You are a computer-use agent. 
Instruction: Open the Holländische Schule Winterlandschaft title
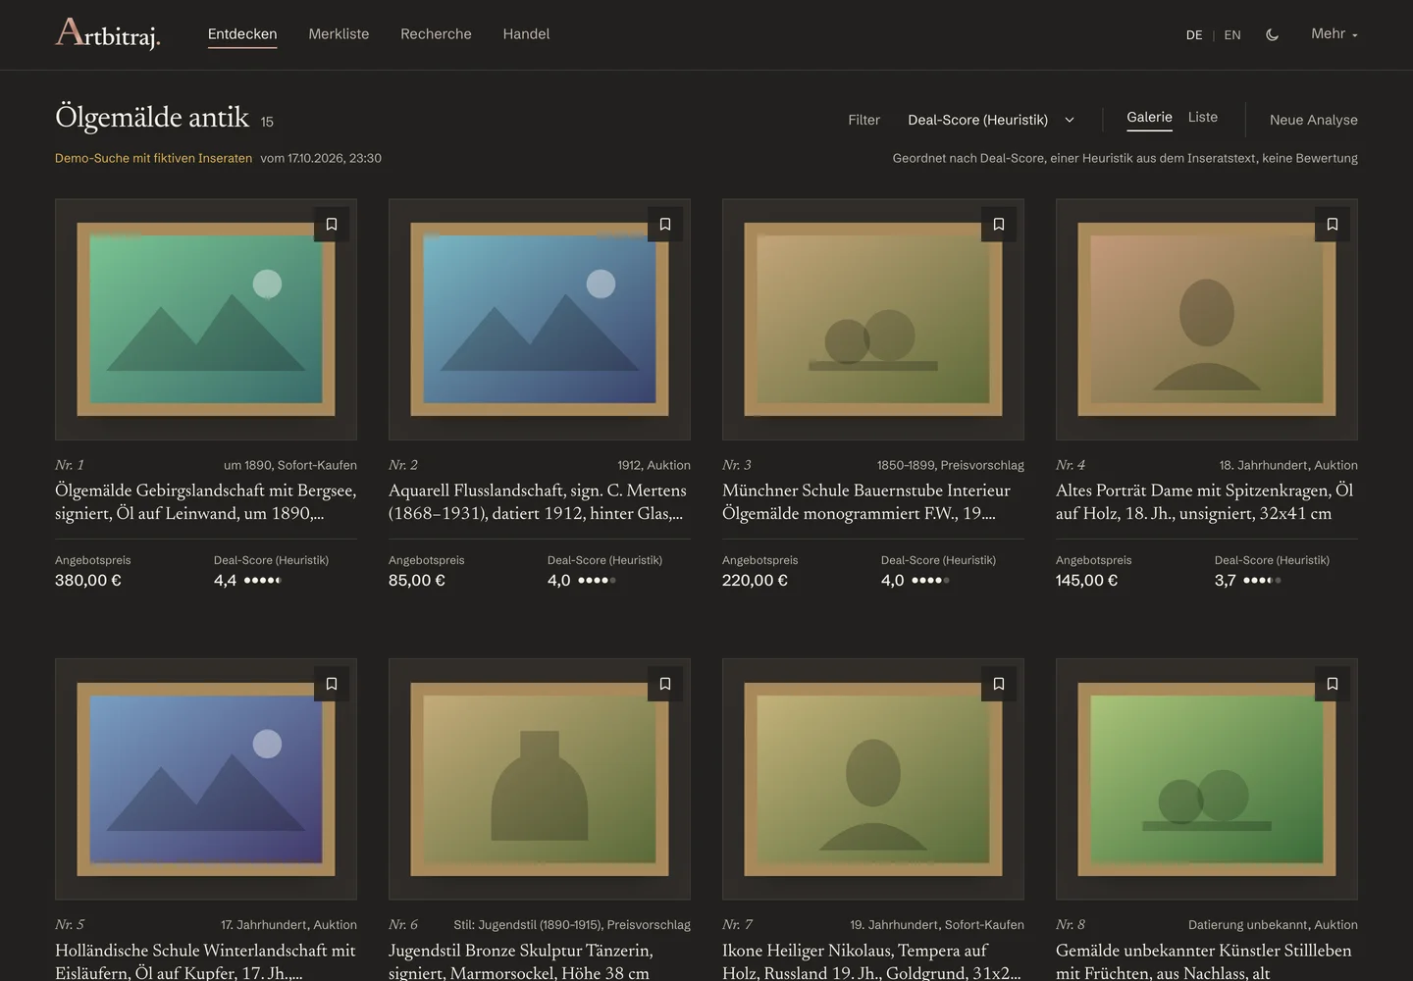click(206, 961)
